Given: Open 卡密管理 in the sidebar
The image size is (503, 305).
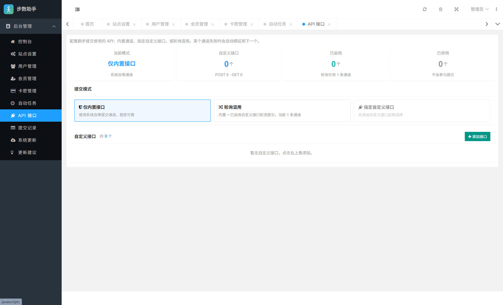Looking at the screenshot, I should (31, 91).
